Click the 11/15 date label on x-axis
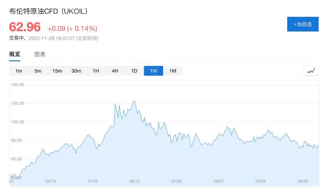 (92, 181)
